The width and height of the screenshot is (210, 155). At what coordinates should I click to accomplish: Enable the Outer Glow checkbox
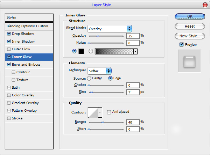[x=9, y=49]
